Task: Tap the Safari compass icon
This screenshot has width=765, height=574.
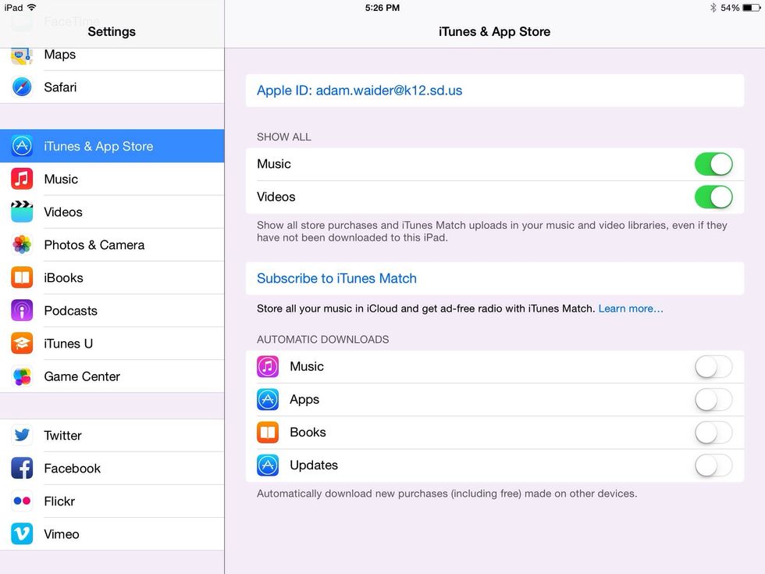Action: 22,87
